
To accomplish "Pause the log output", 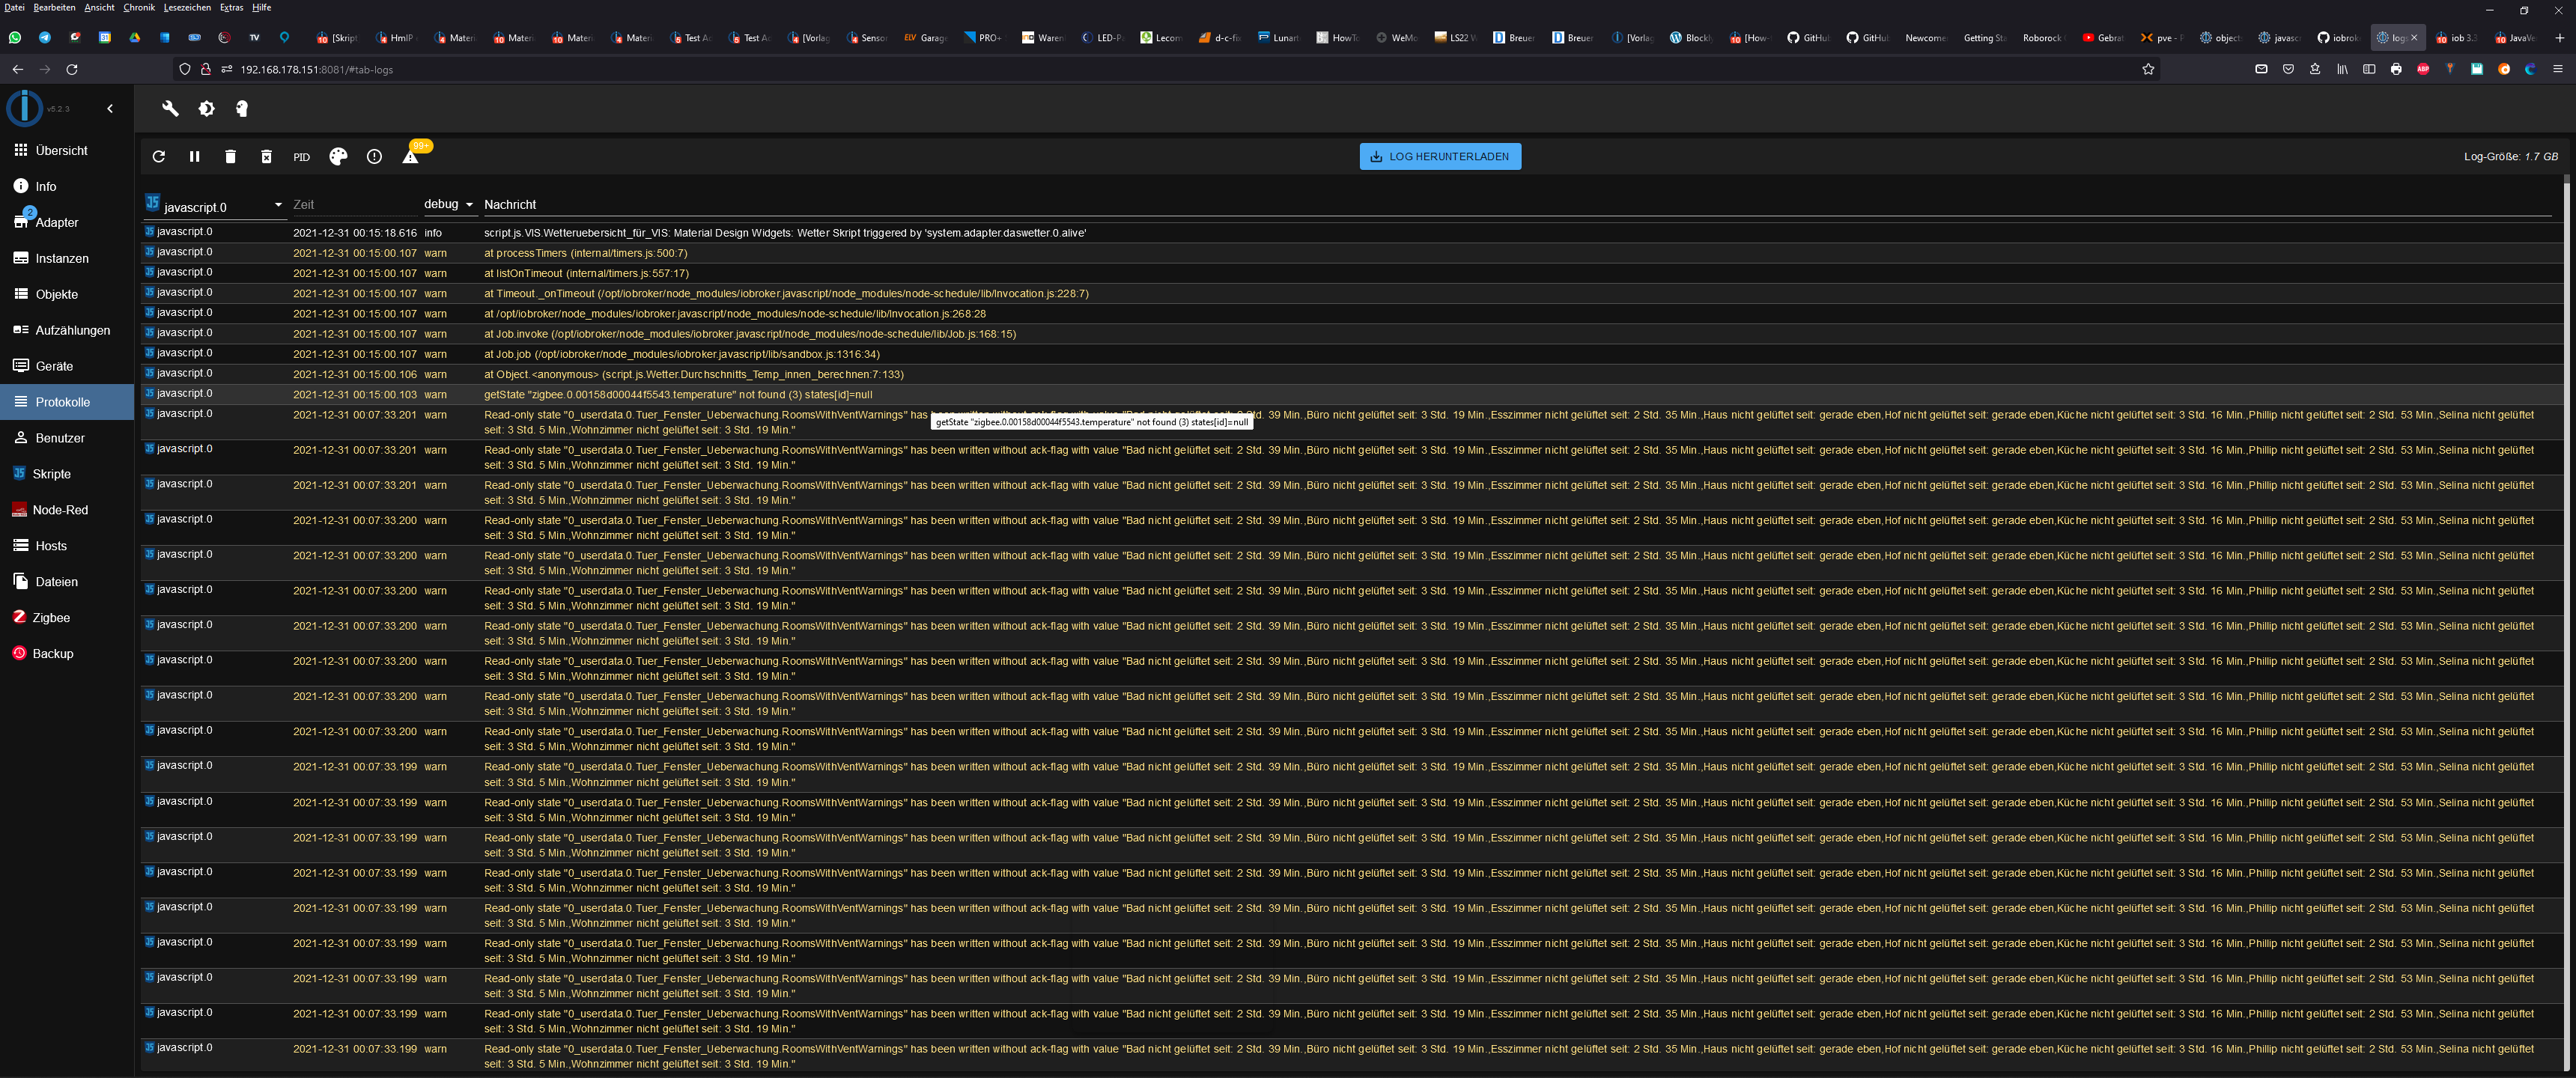I will click(x=194, y=157).
